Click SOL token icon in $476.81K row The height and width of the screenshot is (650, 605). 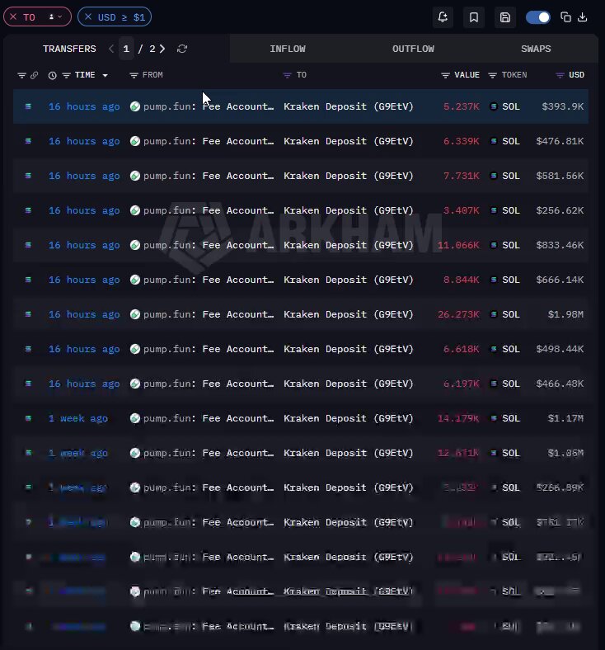(x=493, y=141)
